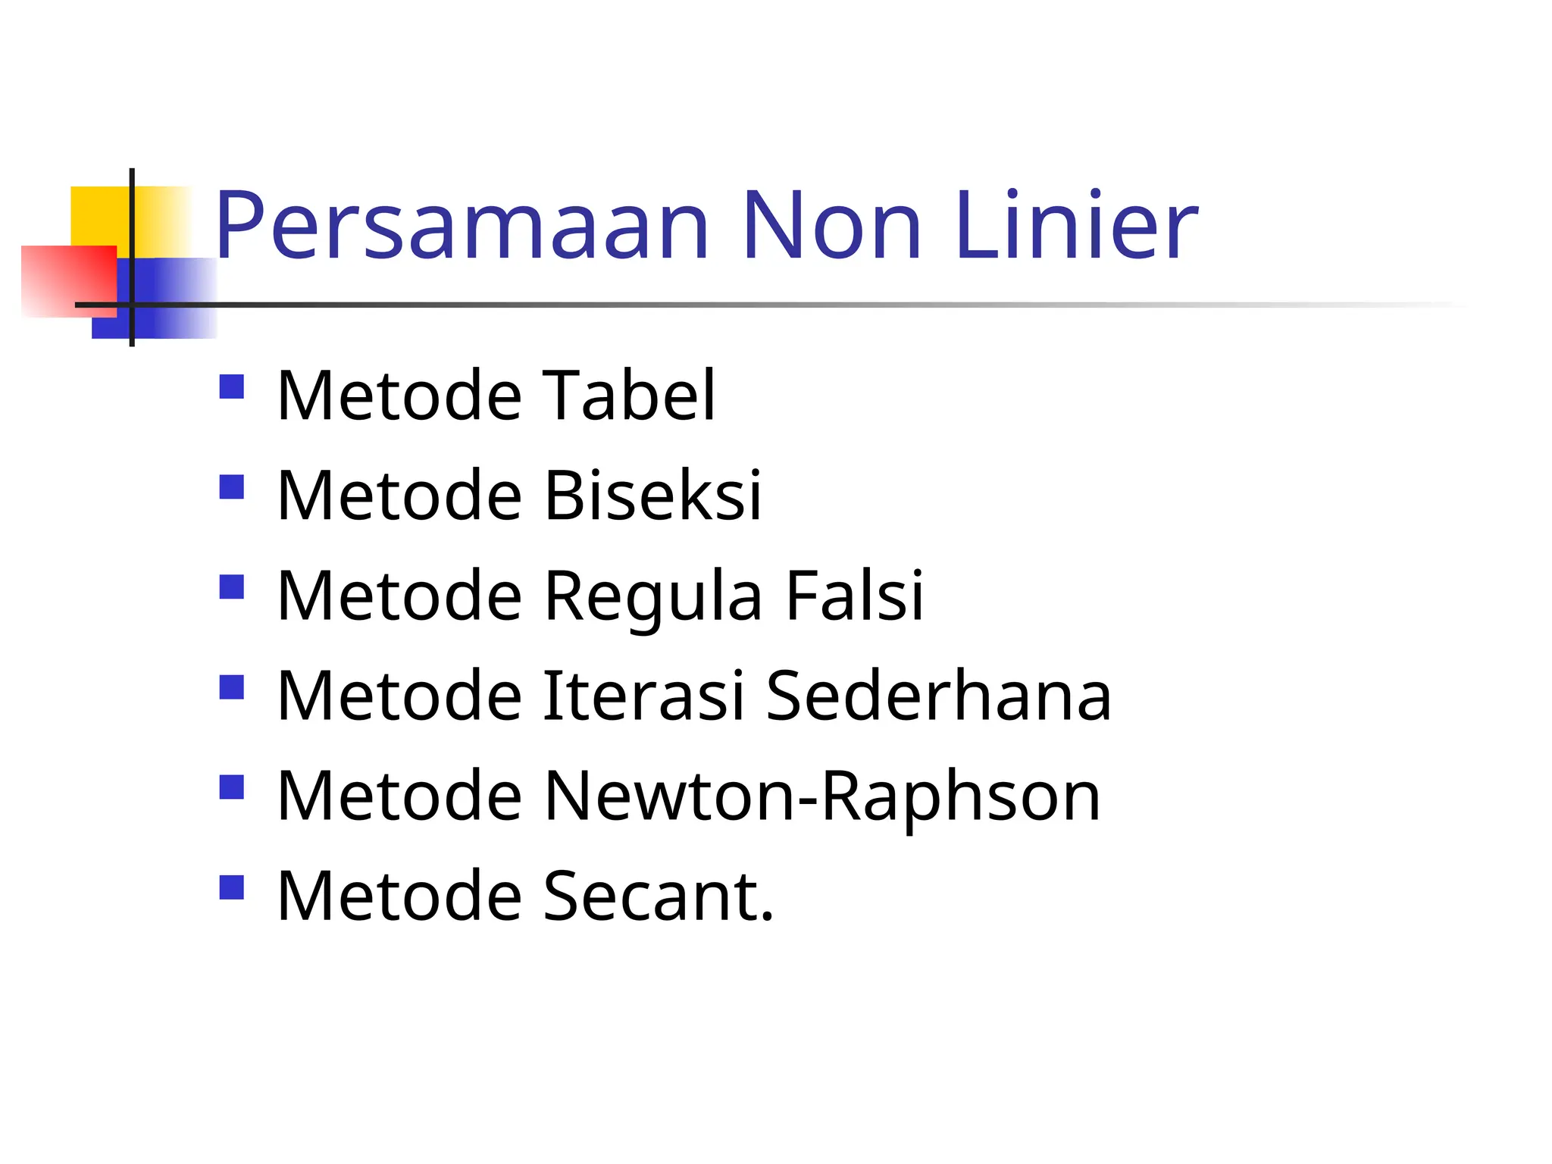Click the bullet before Metode Secant
This screenshot has width=1552, height=1164.
pos(231,887)
